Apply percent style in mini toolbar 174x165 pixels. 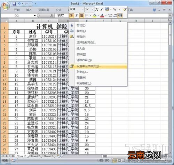(x=114, y=9)
